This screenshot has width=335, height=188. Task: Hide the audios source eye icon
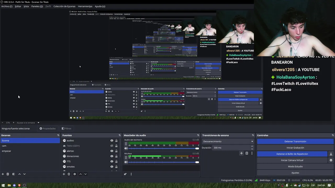[x=112, y=140]
